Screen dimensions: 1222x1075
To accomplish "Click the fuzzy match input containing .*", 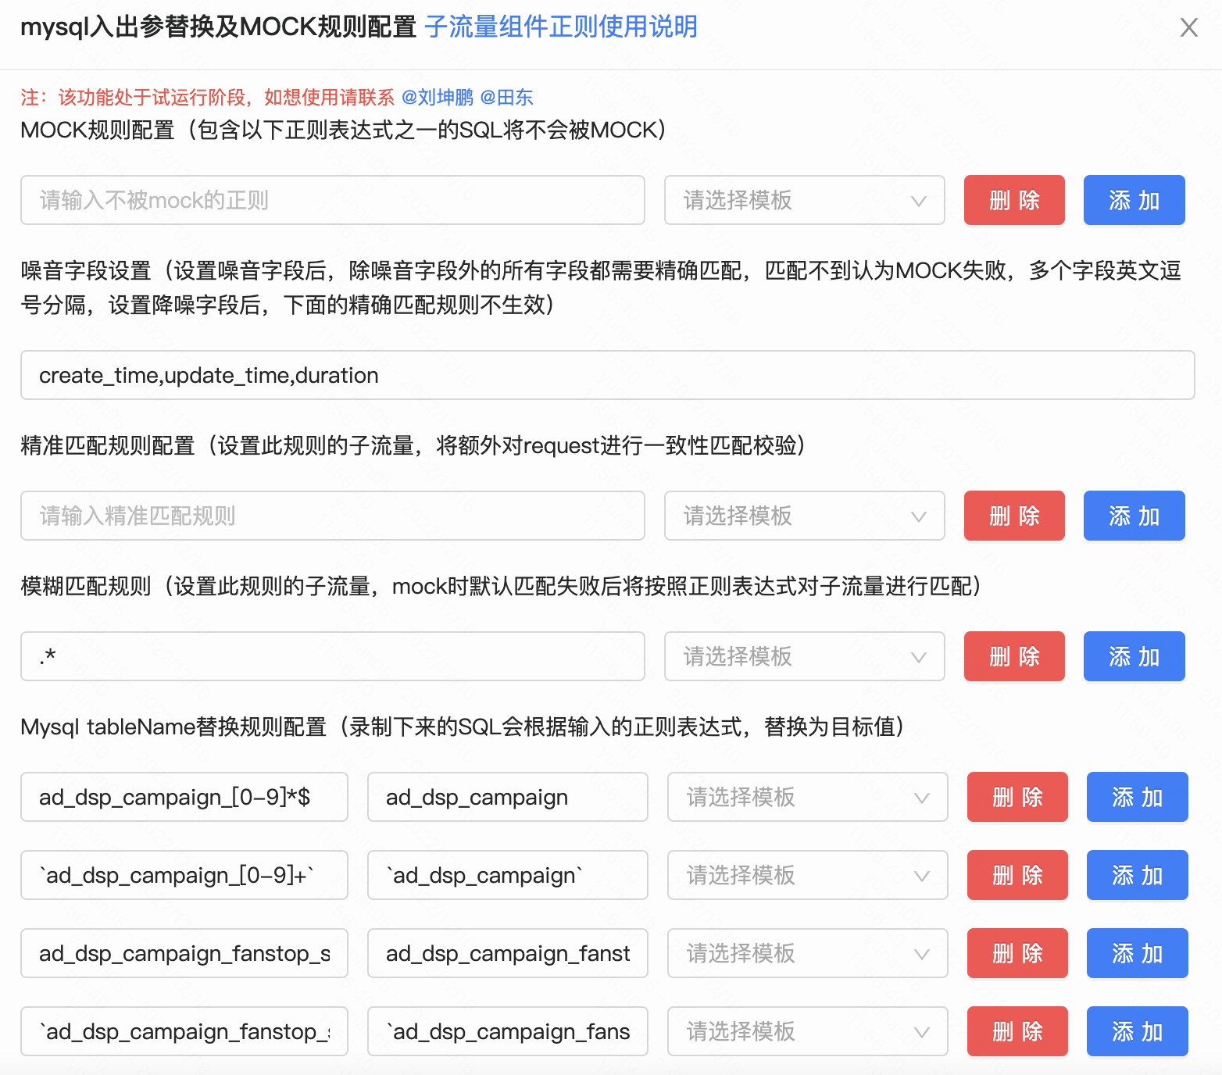I will pos(333,656).
